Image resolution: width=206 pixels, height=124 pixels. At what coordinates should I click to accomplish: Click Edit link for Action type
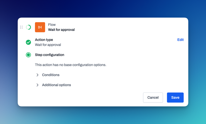click(180, 40)
